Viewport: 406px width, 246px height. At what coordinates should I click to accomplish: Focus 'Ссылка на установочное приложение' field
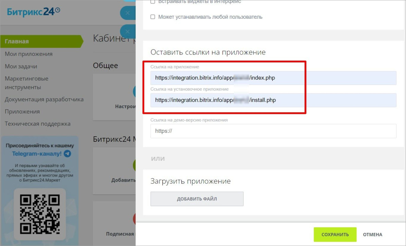tap(273, 100)
